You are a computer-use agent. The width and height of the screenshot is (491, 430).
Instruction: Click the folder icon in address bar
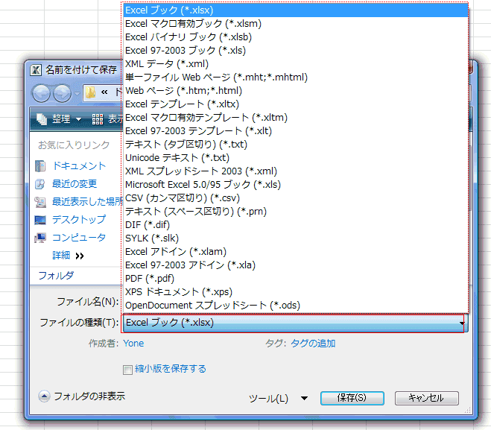[90, 92]
